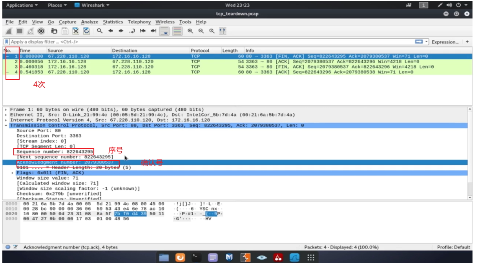Screen dimensions: 478x263
Task: Open expert information circle in status bar
Action: 8,247
